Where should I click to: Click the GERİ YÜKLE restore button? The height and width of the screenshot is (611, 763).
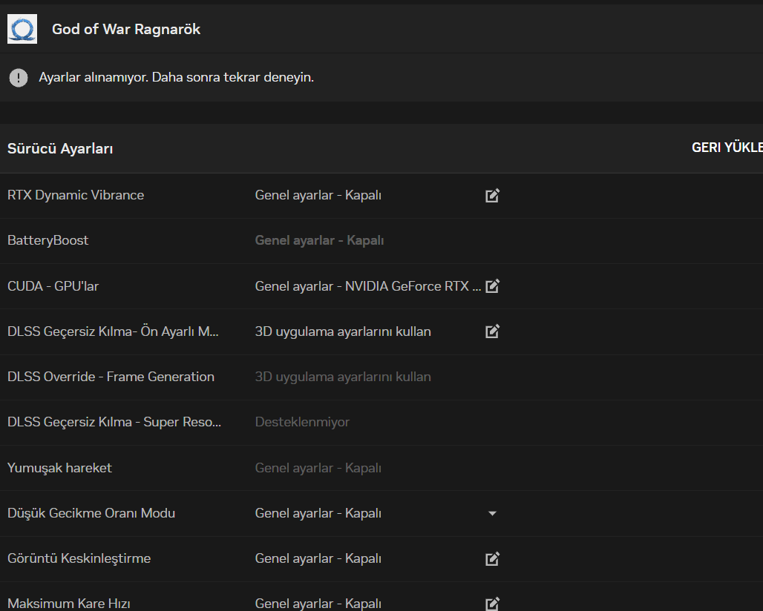(x=727, y=148)
